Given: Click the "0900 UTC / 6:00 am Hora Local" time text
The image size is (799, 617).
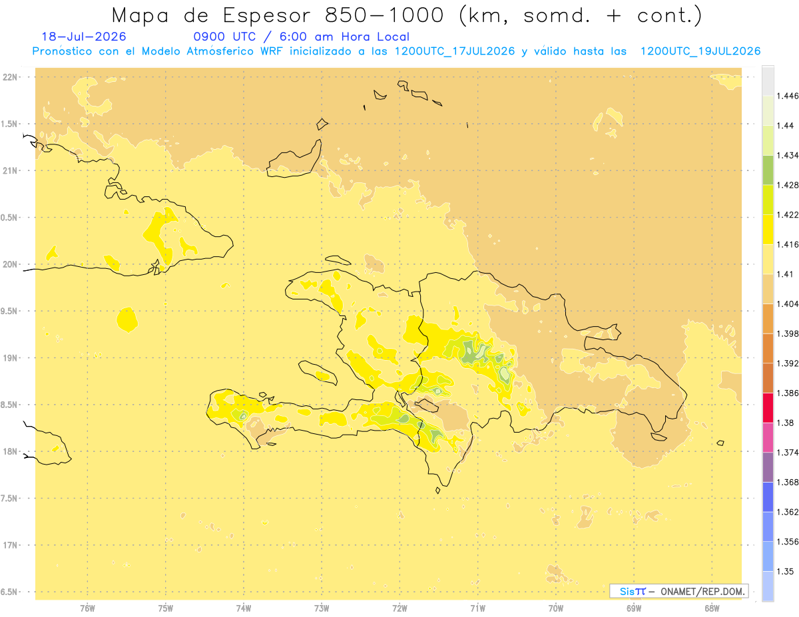Looking at the screenshot, I should (x=301, y=37).
